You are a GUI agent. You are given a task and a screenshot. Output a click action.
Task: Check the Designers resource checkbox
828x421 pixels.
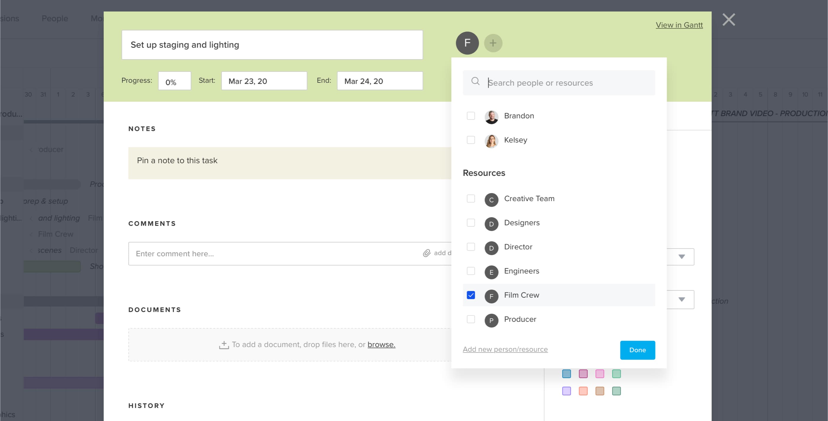click(x=471, y=222)
